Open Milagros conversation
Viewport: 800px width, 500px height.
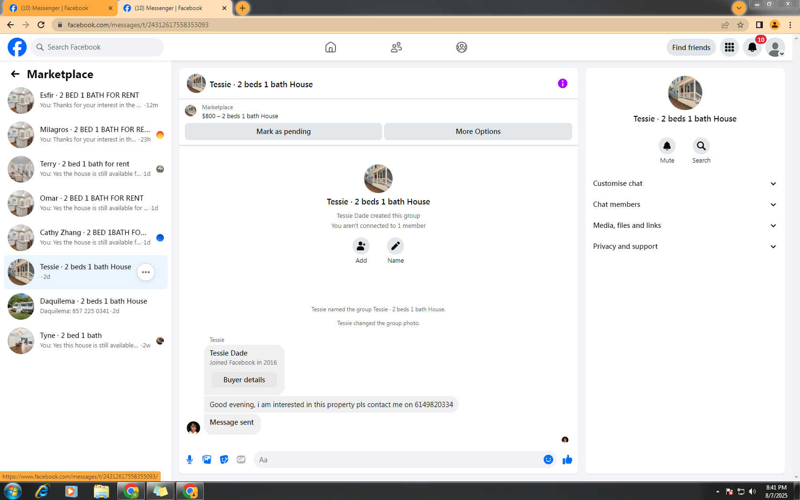click(x=86, y=135)
